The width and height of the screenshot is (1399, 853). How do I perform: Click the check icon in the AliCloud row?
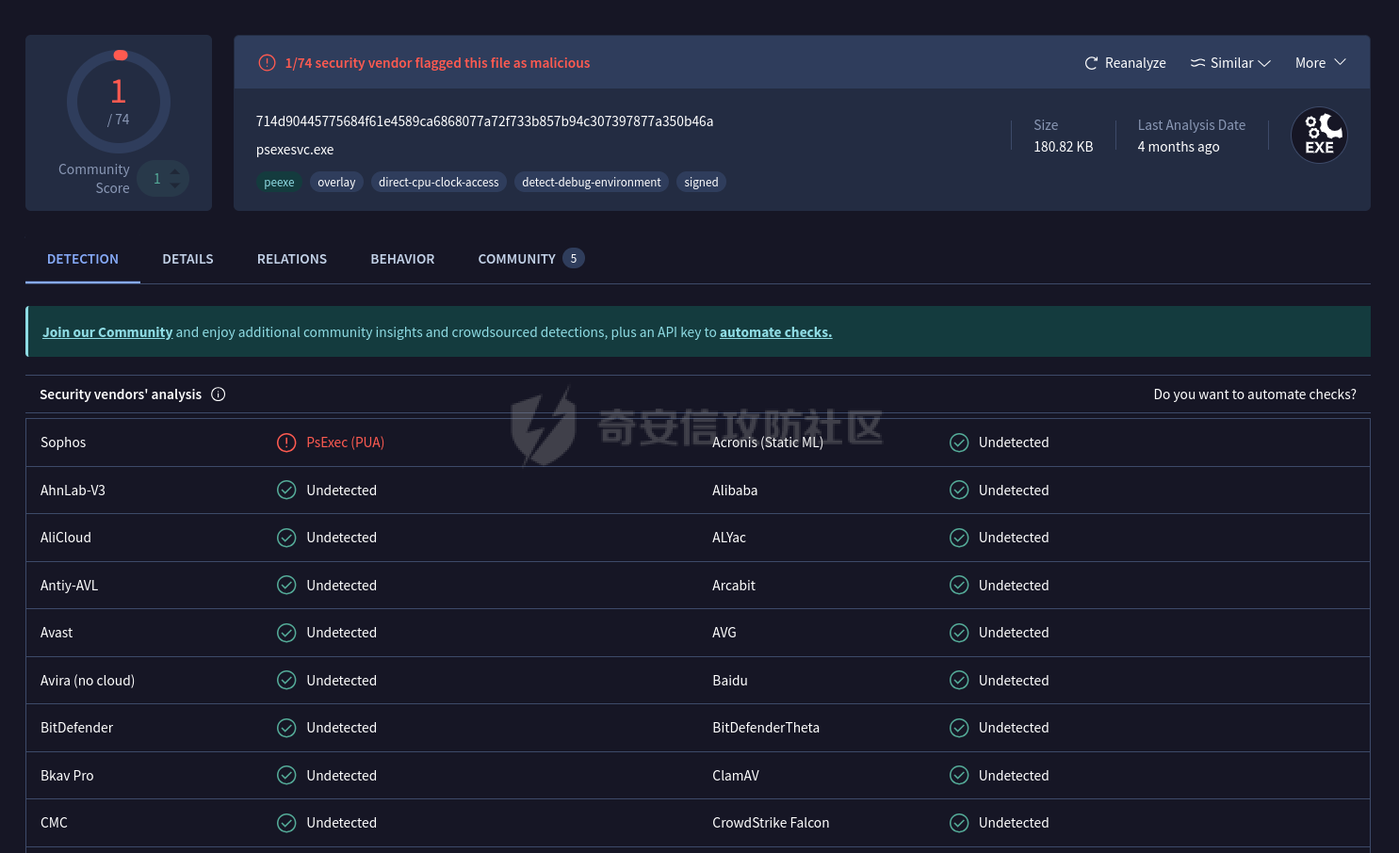click(x=286, y=538)
